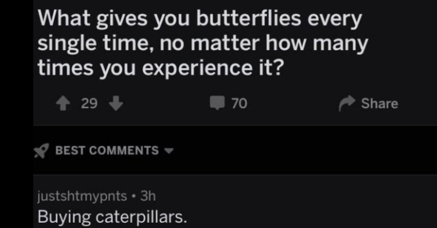Viewport: 437px width, 228px height.
Task: Select the upvote arrow beside the 29 count
Action: [64, 103]
